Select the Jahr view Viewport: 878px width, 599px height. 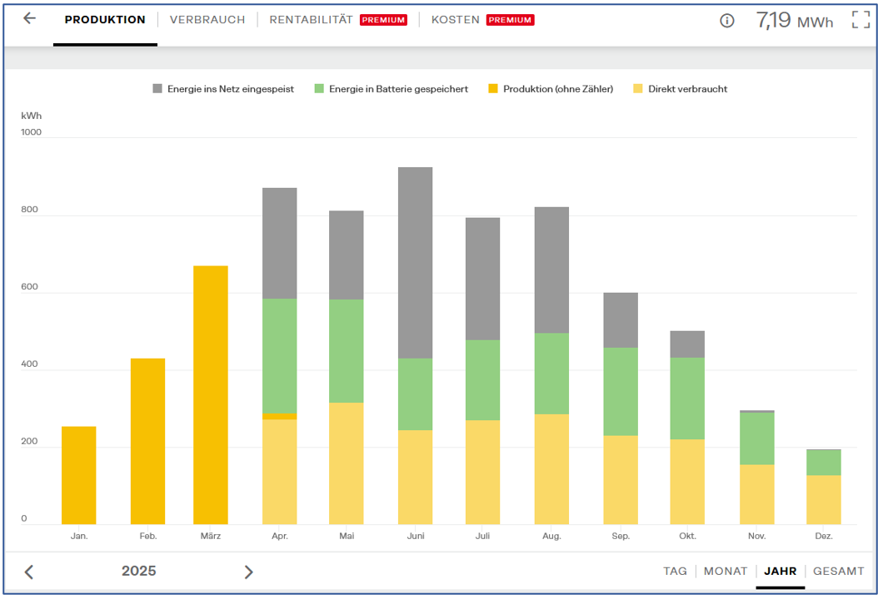coord(780,572)
